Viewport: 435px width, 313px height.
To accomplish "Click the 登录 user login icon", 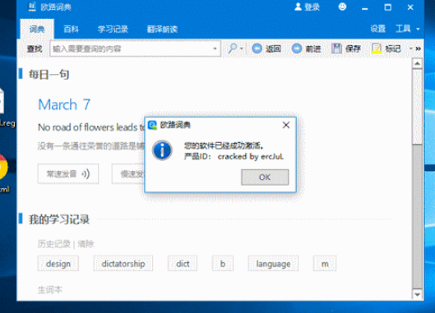I will pyautogui.click(x=298, y=7).
